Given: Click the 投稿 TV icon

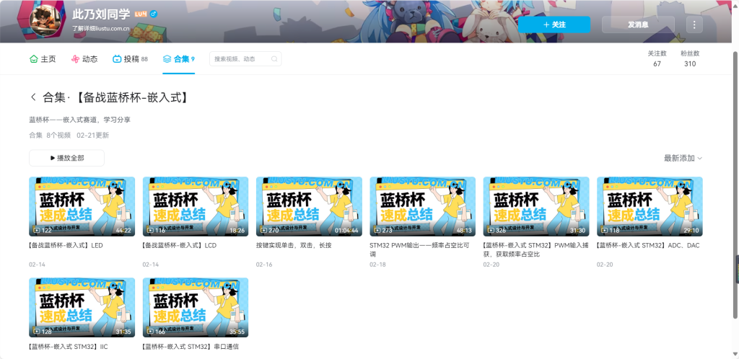Looking at the screenshot, I should (x=117, y=59).
